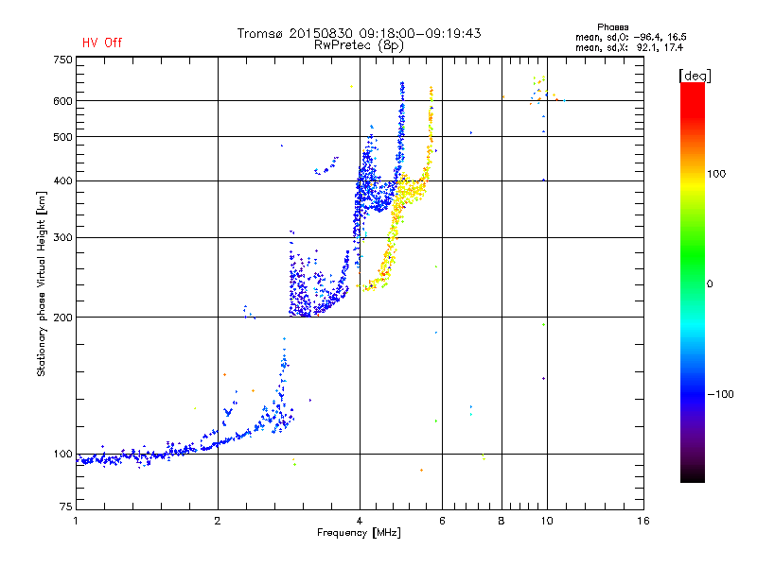Click the red "HV Off" label
The width and height of the screenshot is (757, 567).
click(102, 43)
